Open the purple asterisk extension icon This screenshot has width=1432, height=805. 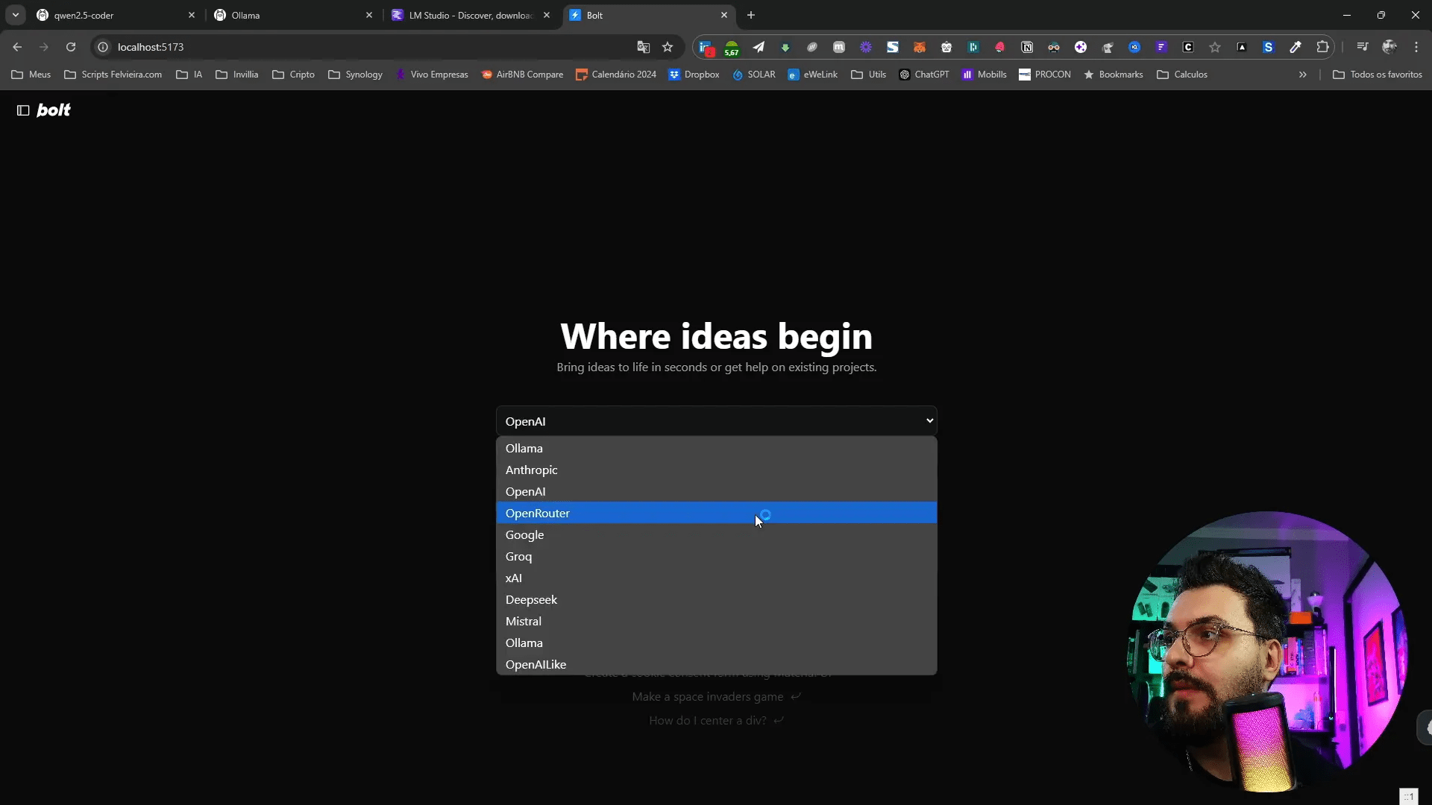(866, 47)
